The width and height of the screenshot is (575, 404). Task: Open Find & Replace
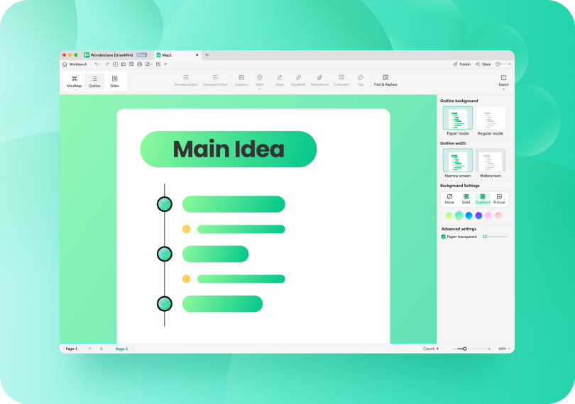point(385,80)
